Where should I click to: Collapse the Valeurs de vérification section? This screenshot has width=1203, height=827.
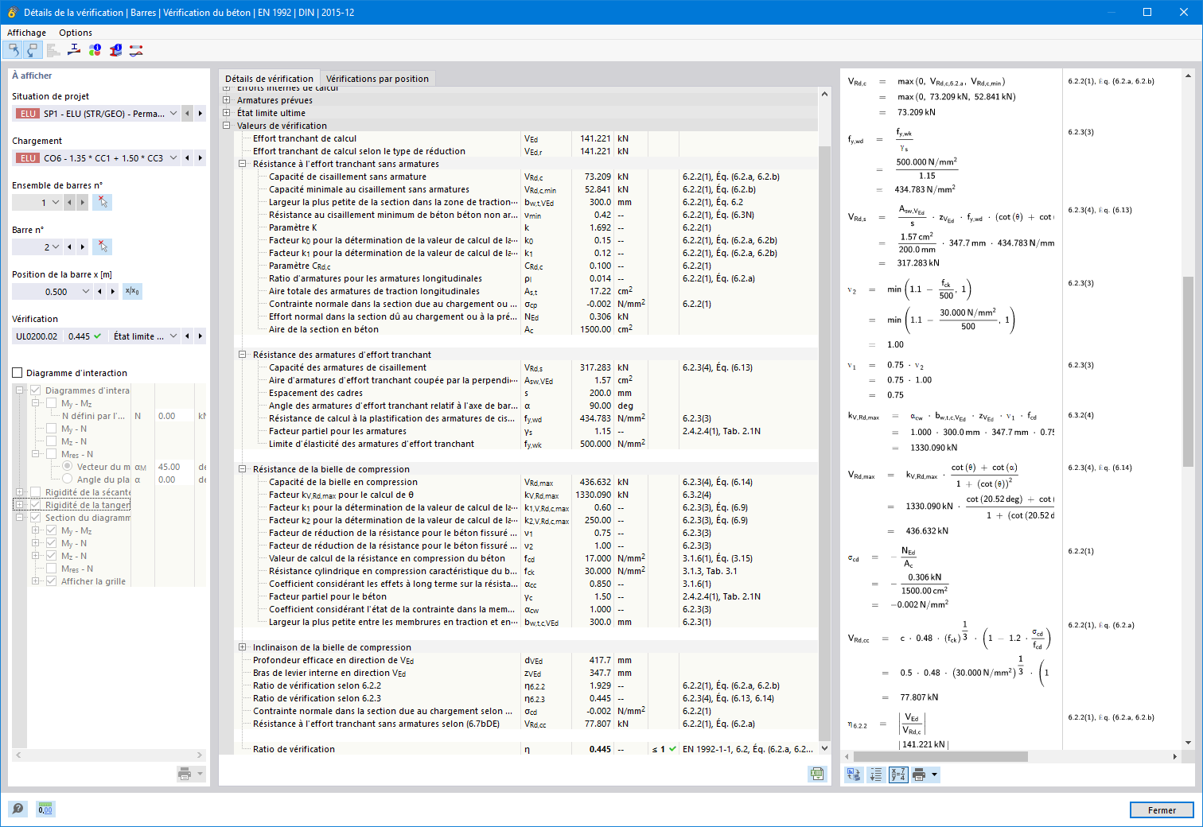pyautogui.click(x=227, y=126)
